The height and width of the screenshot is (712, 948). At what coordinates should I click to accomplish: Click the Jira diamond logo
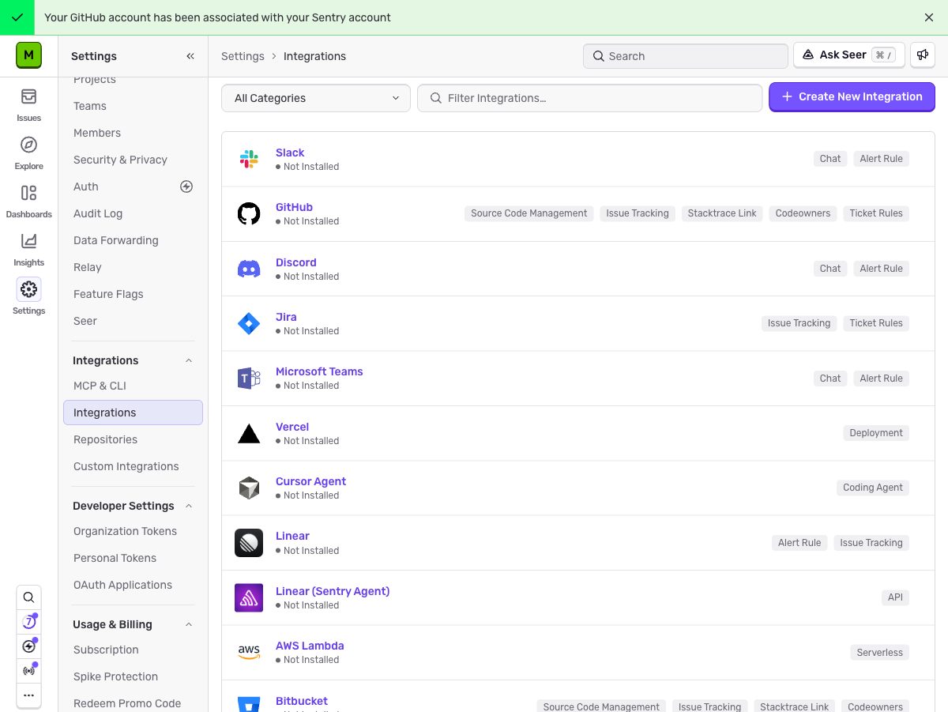tap(249, 323)
